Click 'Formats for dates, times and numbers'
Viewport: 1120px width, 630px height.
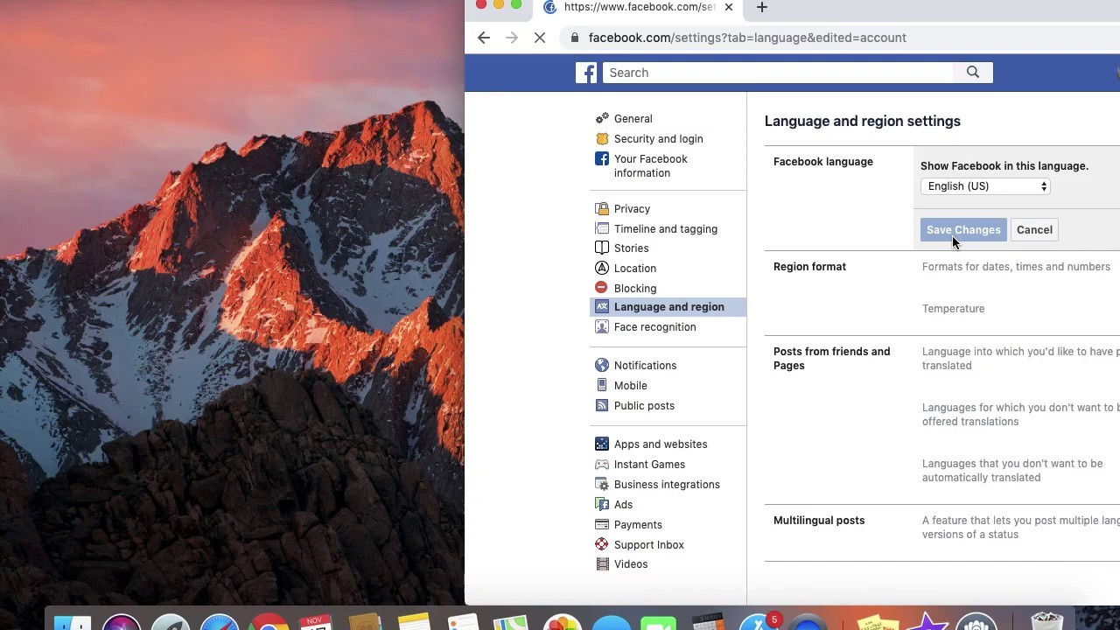pyautogui.click(x=1016, y=267)
